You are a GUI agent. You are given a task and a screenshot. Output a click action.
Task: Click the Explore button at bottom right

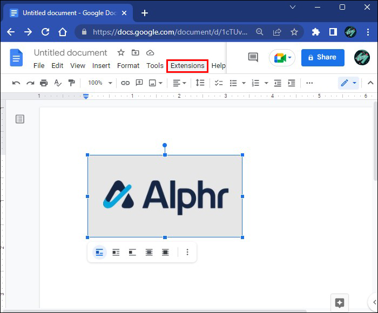tap(340, 303)
